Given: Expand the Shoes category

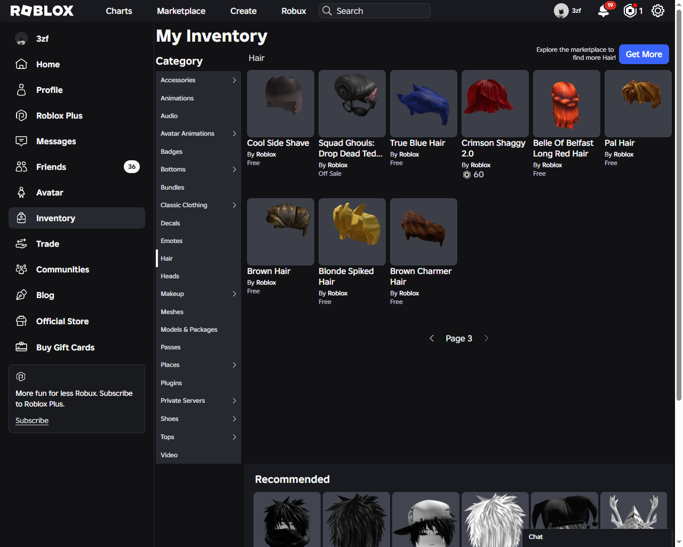Looking at the screenshot, I should click(234, 419).
